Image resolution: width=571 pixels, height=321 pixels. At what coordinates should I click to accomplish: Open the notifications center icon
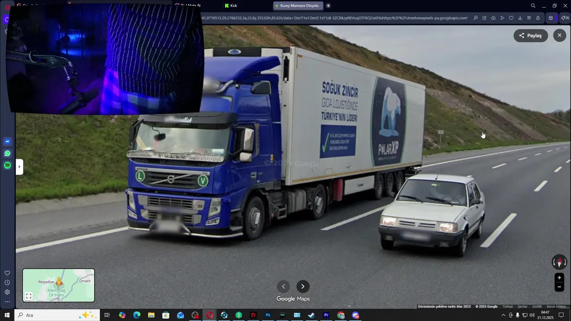(x=562, y=315)
